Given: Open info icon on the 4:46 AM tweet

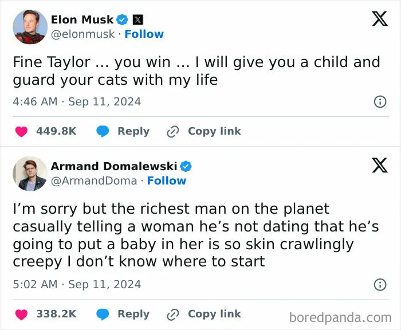Looking at the screenshot, I should point(380,102).
